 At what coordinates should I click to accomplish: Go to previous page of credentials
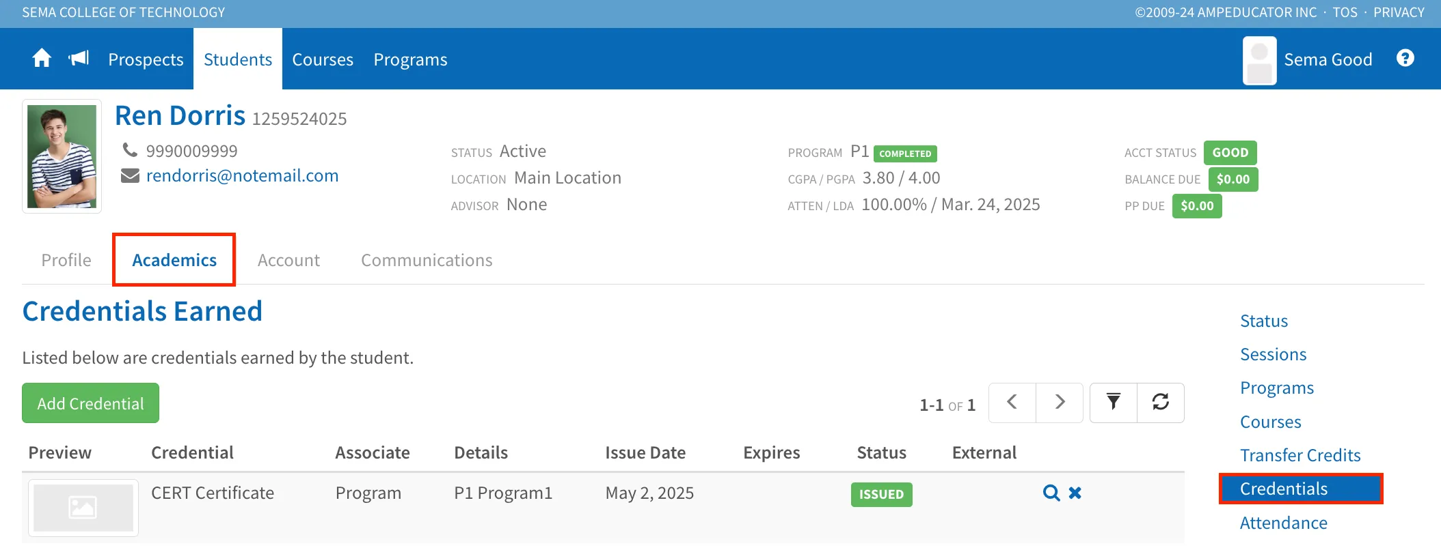point(1012,403)
